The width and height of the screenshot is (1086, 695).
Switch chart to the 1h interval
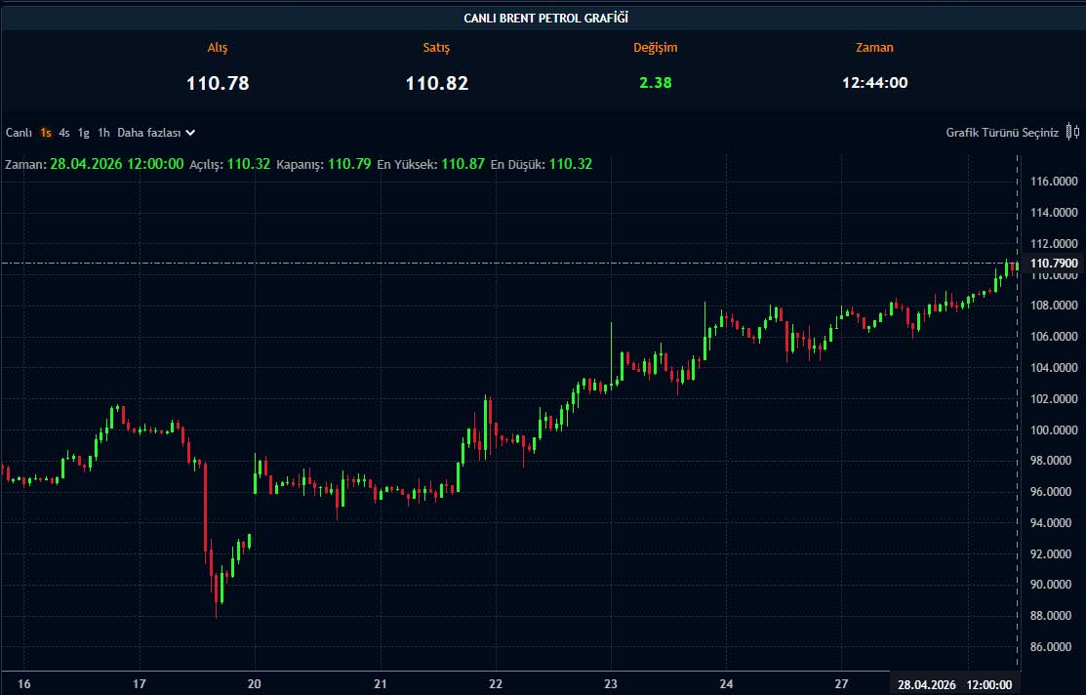coord(103,132)
